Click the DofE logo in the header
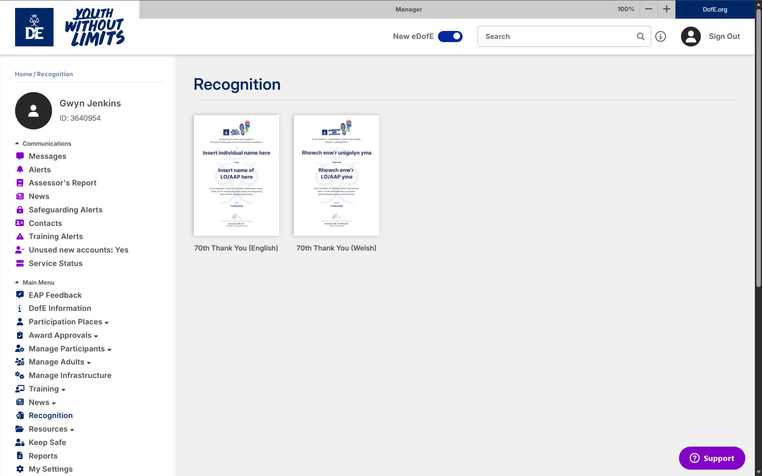This screenshot has width=762, height=476. point(34,27)
